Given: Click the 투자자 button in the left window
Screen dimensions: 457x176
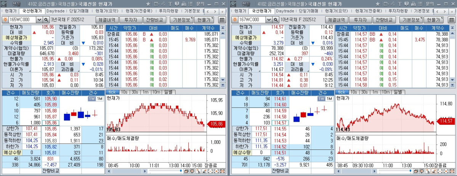Looking at the screenshot, I should [x=131, y=20].
